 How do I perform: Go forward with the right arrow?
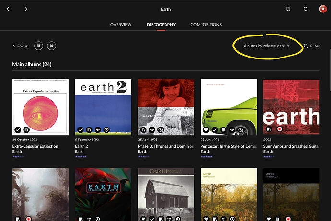(26, 9)
